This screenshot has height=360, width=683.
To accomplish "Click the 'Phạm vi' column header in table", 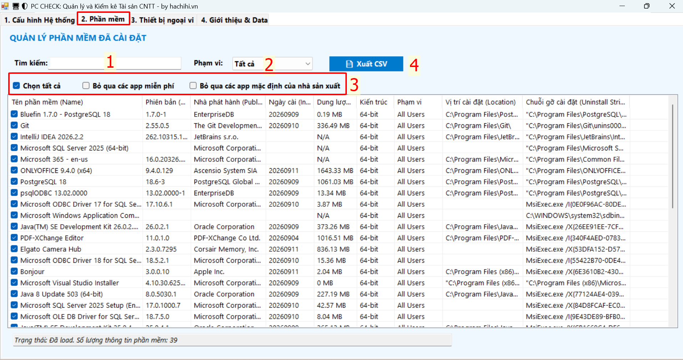I will pyautogui.click(x=418, y=102).
